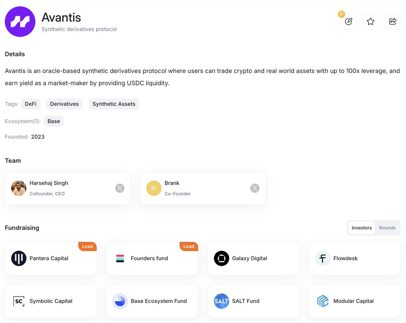Add Avantis to favorites with star icon
Image resolution: width=406 pixels, height=323 pixels.
pyautogui.click(x=370, y=22)
